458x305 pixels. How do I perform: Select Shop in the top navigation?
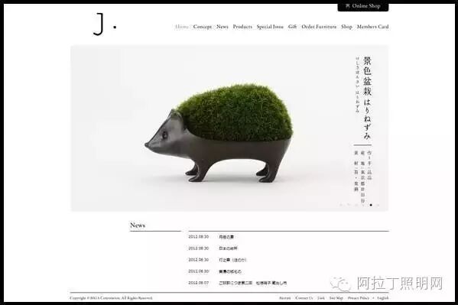click(346, 27)
